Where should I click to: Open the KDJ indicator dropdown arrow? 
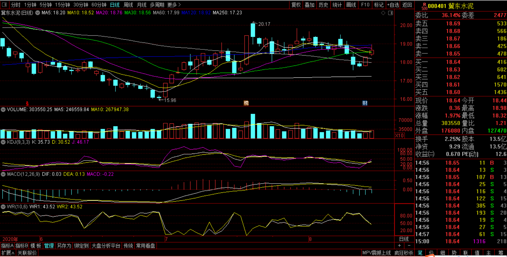click(x=3, y=142)
